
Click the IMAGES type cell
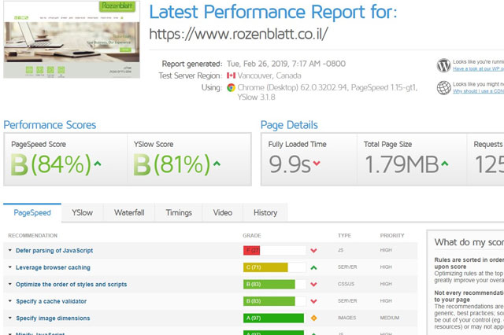[x=346, y=318]
